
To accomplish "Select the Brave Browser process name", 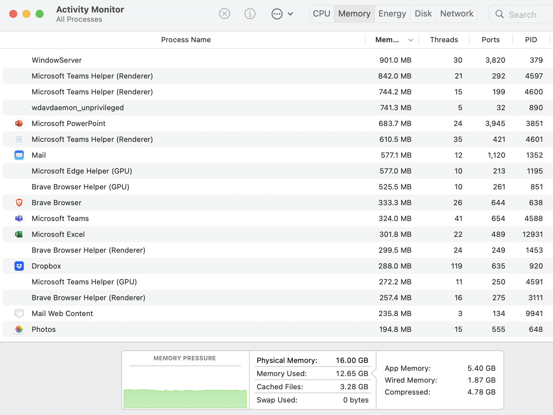I will 56,203.
